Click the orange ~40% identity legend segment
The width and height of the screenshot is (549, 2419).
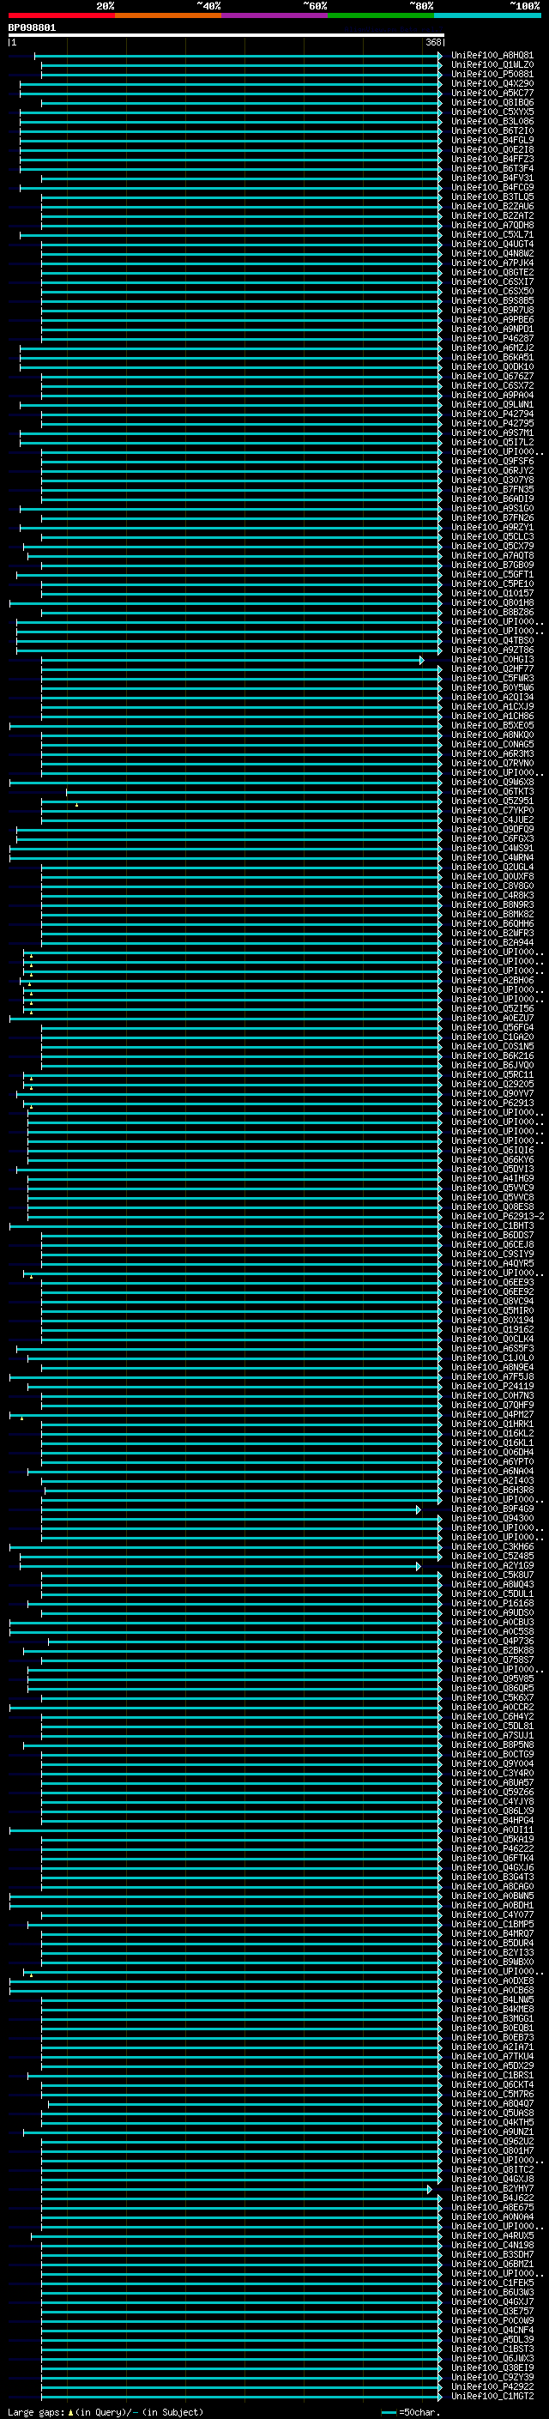pos(168,15)
